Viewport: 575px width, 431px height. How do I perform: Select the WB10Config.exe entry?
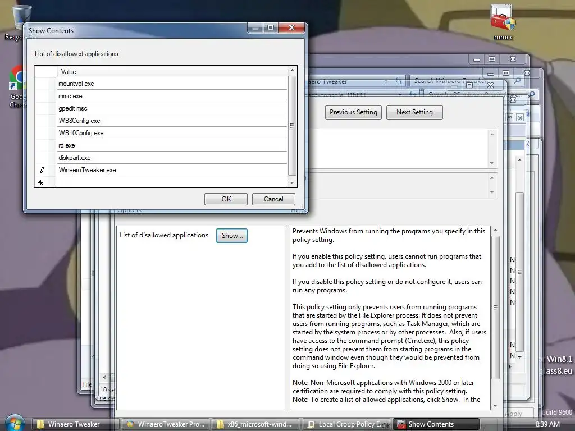point(172,133)
